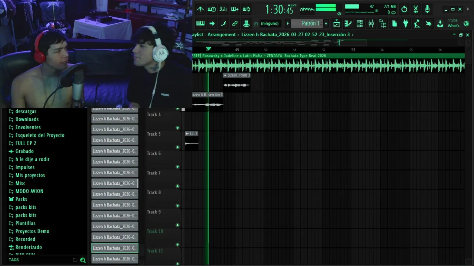This screenshot has width=474, height=266.
Task: Toggle the browser panel icon
Action: (x=383, y=24)
